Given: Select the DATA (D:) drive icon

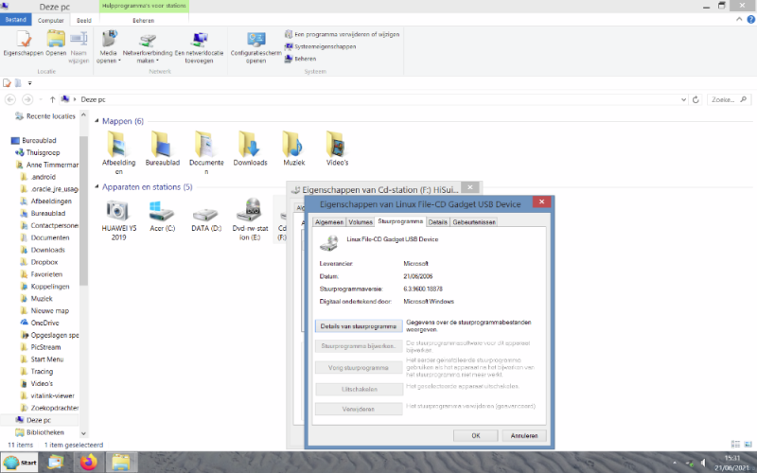Looking at the screenshot, I should click(205, 213).
